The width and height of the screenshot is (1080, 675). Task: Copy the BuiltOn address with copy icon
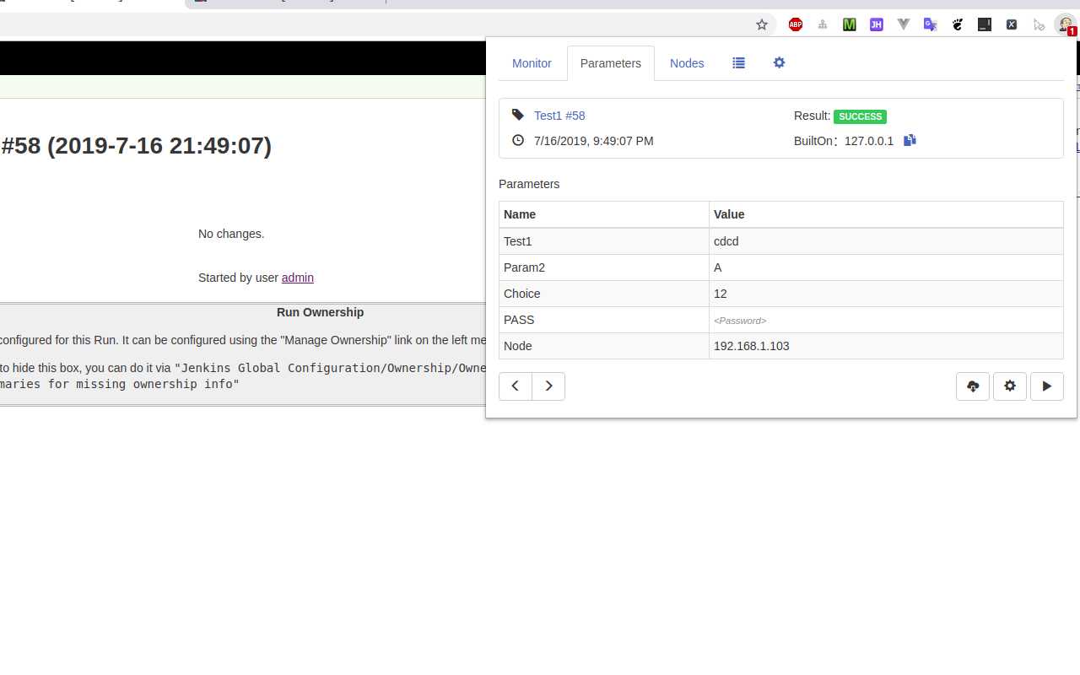(910, 140)
